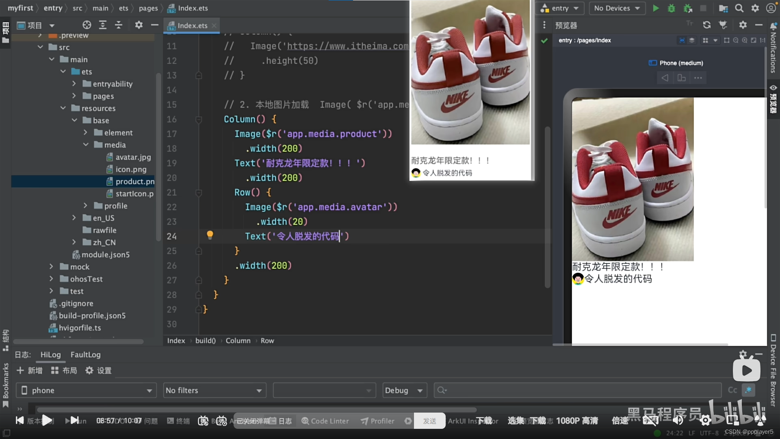
Task: Click the video progress bar
Action: tap(256, 410)
